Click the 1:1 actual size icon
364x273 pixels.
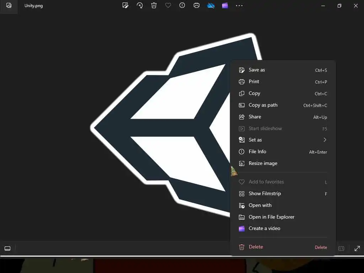tap(341, 248)
